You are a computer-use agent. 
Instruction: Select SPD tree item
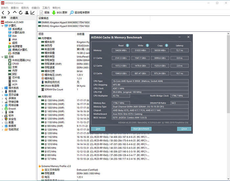14,74
